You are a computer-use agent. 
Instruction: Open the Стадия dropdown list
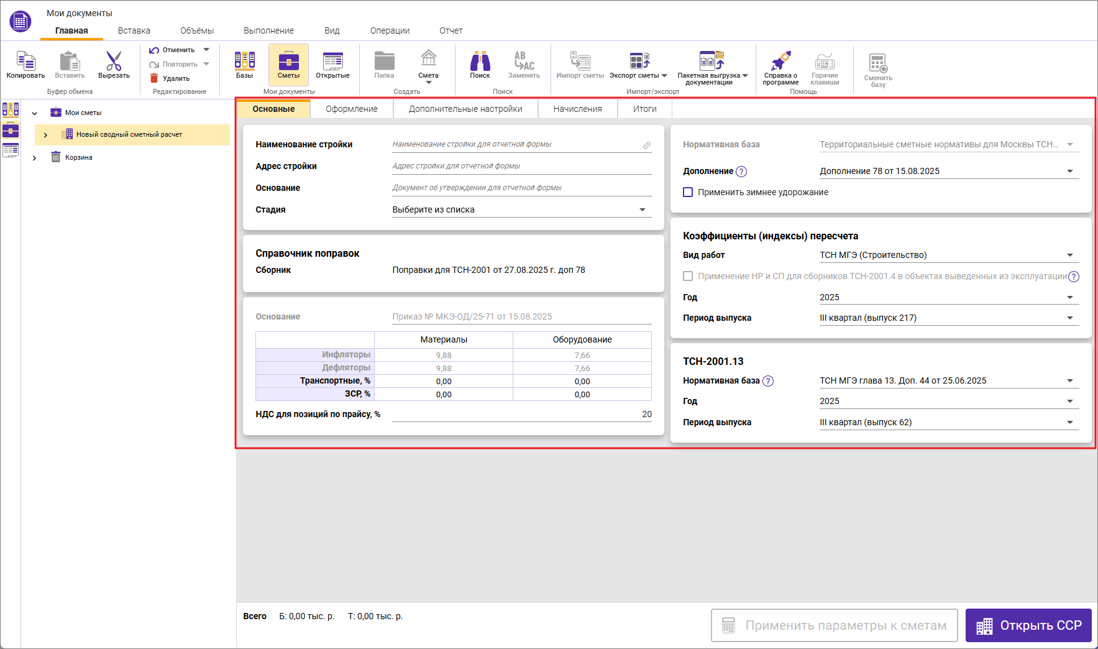point(642,210)
